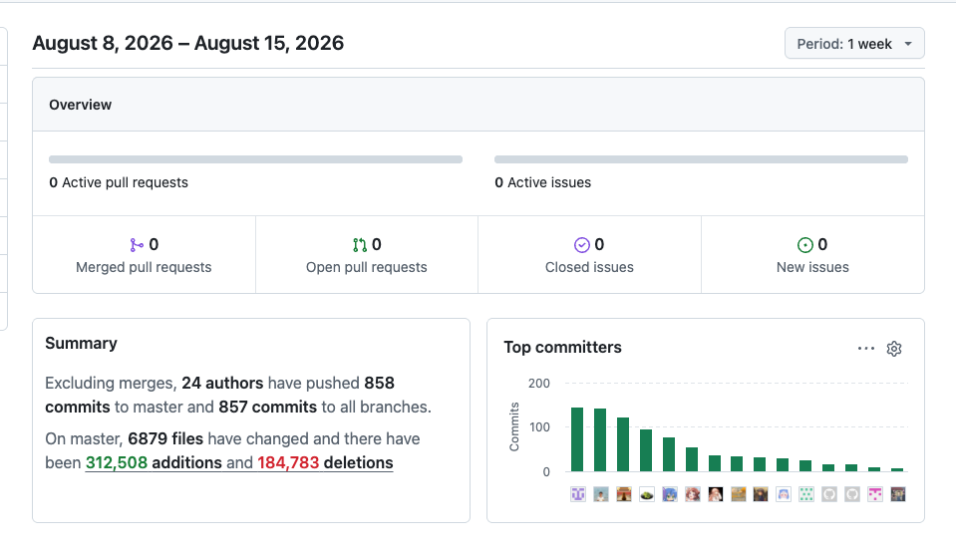Open the Merged pull requests section

(x=144, y=255)
